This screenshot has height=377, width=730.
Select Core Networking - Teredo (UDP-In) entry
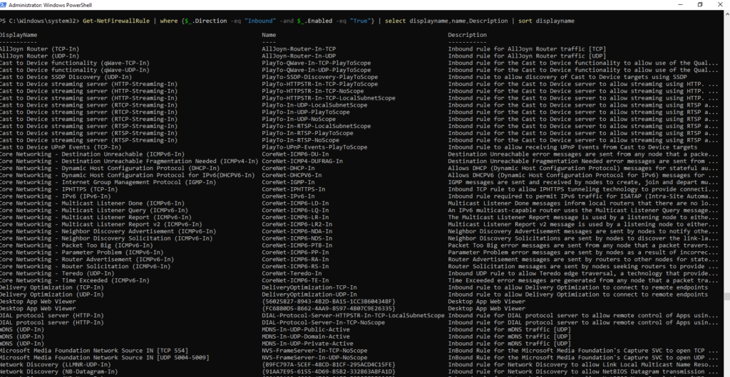coord(57,273)
